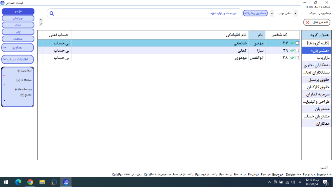
Task: Click the جستجوی پیشرفته button
Action: 255,13
